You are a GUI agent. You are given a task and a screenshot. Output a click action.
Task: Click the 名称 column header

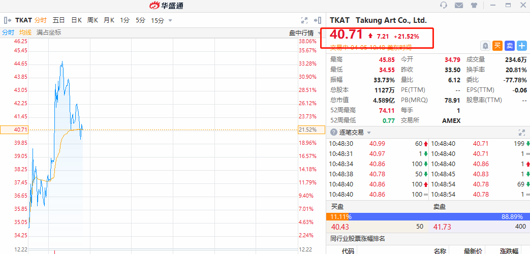(440, 251)
